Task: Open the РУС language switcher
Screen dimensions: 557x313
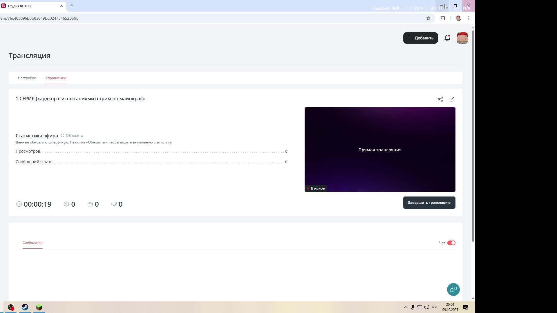Action: pyautogui.click(x=435, y=307)
